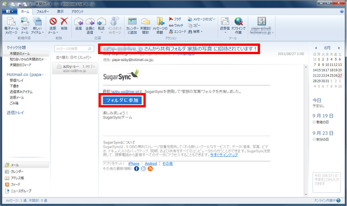Toggle flag on the azby message
This screenshot has width=347, height=206.
click(x=93, y=67)
